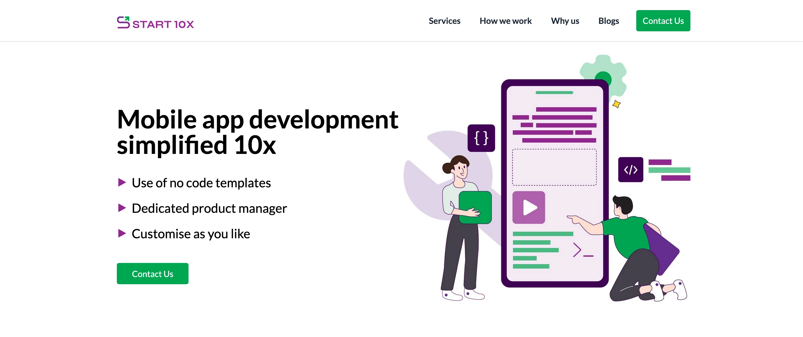This screenshot has height=337, width=803.
Task: Click Contact Us button in header
Action: coord(663,21)
